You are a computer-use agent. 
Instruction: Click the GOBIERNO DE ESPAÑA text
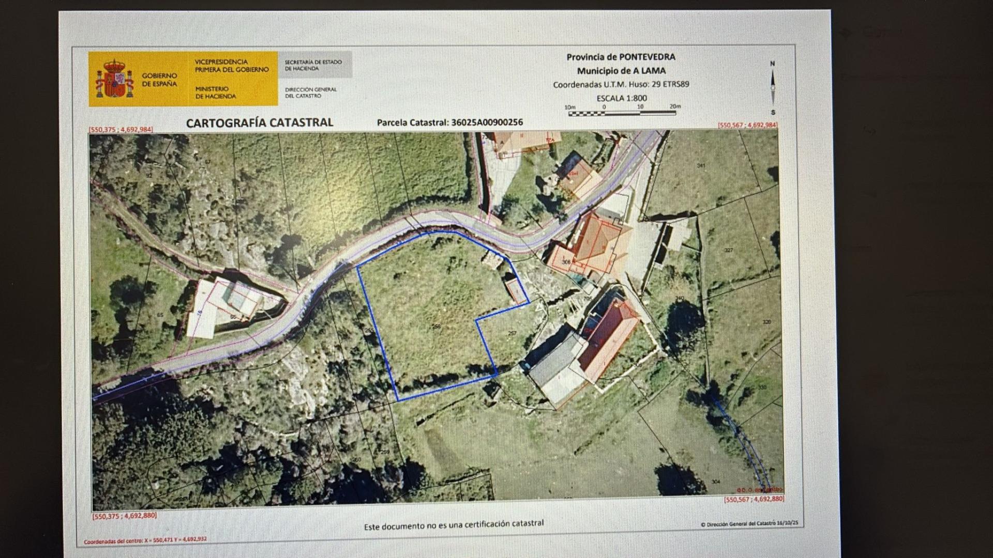point(159,80)
